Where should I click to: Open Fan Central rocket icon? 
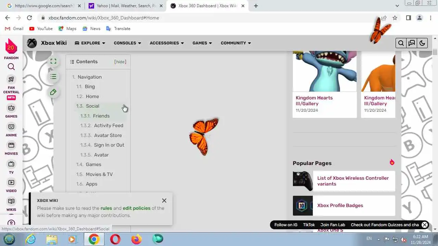(x=11, y=79)
